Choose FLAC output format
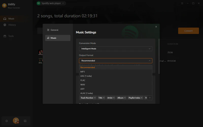This screenshot has width=203, height=127. tap(116, 80)
